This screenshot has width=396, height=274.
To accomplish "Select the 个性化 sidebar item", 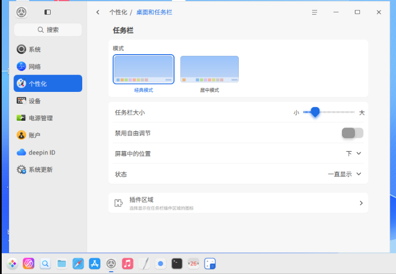I will tap(48, 83).
